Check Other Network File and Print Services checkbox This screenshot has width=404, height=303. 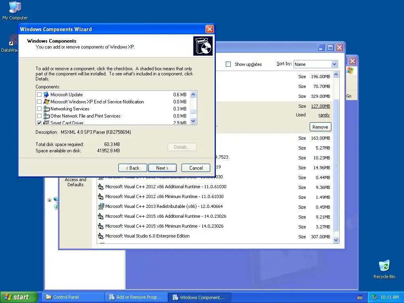pos(39,116)
